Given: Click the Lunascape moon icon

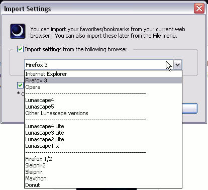Looking at the screenshot, I should pos(18,31).
